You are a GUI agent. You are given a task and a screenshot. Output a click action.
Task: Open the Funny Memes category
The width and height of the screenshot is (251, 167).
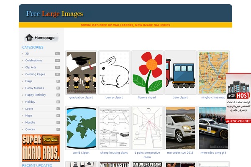pyautogui.click(x=34, y=88)
